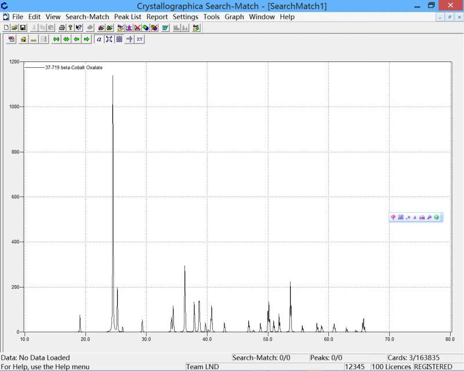Viewport: 464px width, 371px height.
Task: Click the document control icon left of File
Action: tap(6, 17)
